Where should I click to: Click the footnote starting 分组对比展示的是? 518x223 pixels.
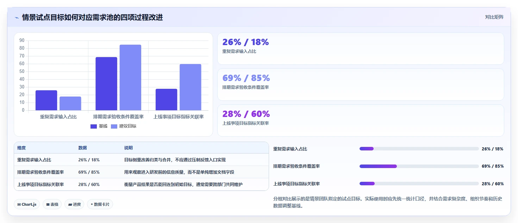[x=388, y=202]
